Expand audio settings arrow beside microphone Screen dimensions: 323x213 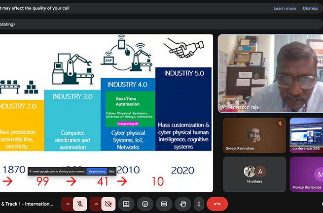coord(68,204)
